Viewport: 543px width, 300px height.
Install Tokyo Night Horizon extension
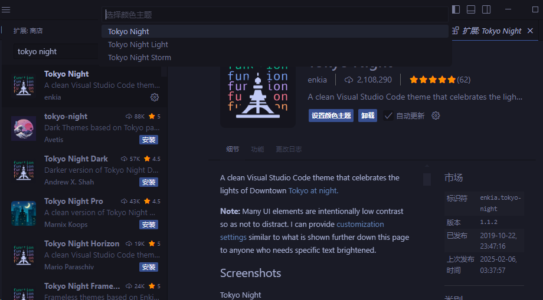point(149,267)
